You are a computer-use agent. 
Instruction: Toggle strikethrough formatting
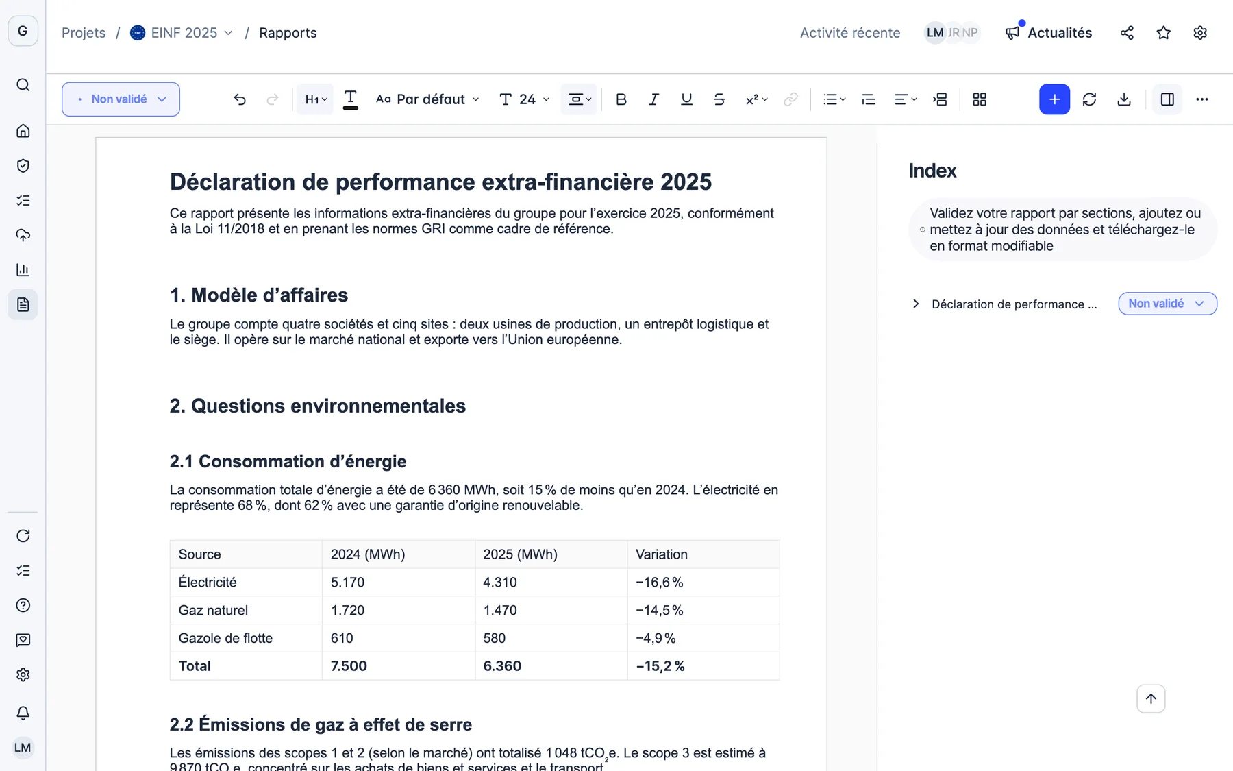pos(719,99)
